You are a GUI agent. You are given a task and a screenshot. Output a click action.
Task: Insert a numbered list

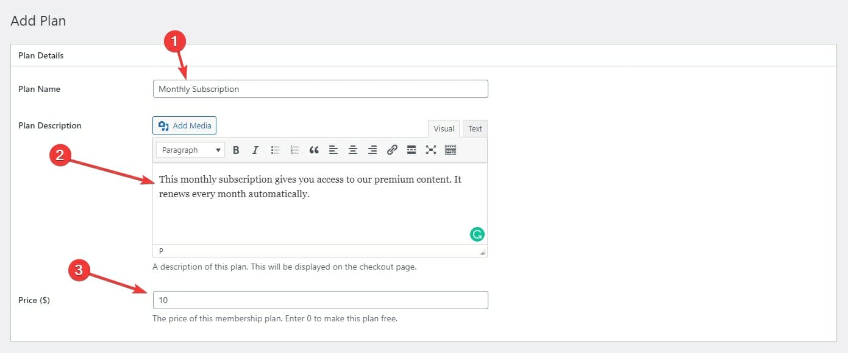(x=294, y=150)
